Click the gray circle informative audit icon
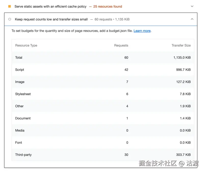 pyautogui.click(x=10, y=19)
